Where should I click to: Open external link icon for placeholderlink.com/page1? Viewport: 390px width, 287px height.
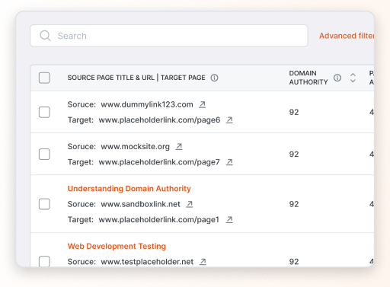229,219
